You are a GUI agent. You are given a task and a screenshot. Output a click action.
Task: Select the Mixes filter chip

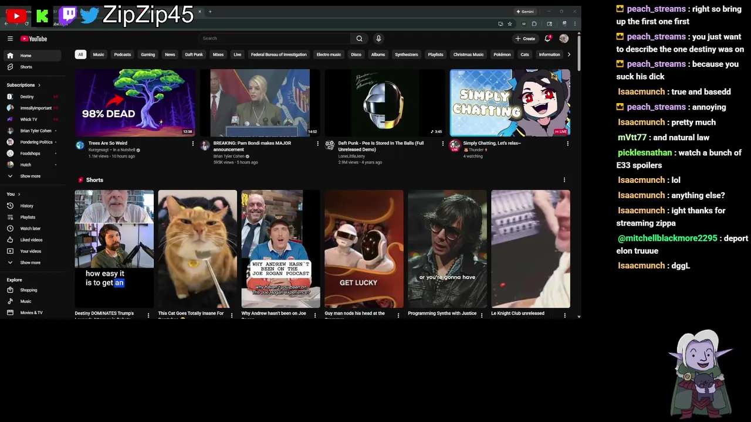click(x=218, y=55)
